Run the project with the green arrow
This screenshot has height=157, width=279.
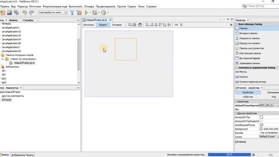86,13
